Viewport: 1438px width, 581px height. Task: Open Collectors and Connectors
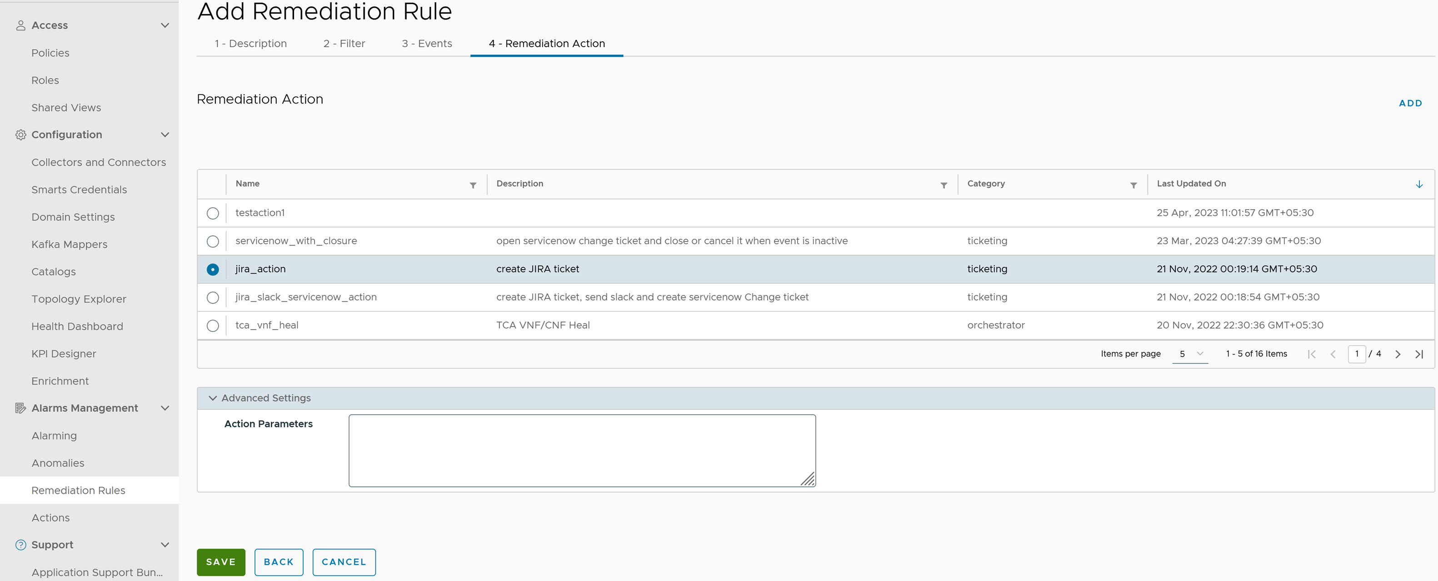pyautogui.click(x=98, y=162)
